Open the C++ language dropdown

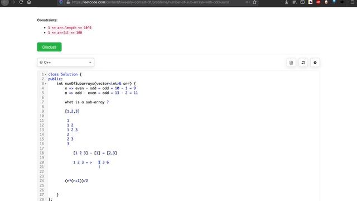coord(66,63)
